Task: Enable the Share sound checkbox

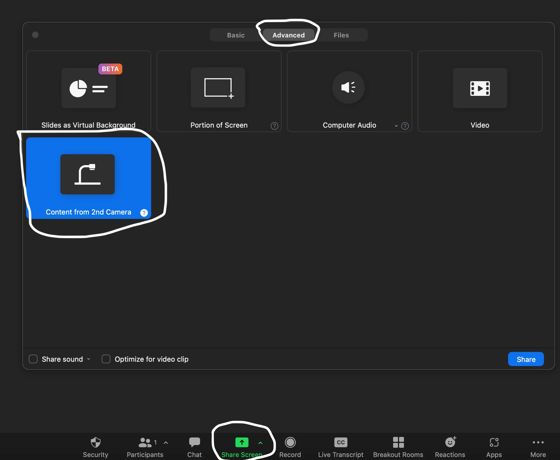Action: [33, 359]
